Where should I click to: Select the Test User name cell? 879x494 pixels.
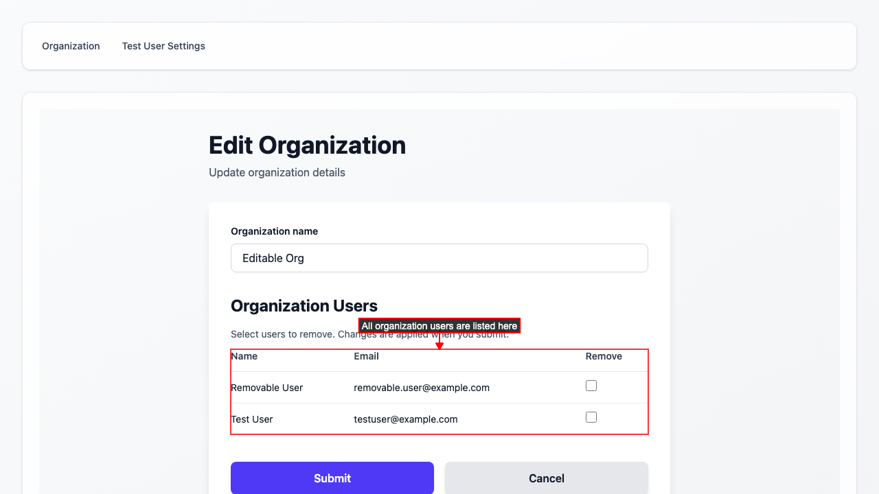coord(252,419)
